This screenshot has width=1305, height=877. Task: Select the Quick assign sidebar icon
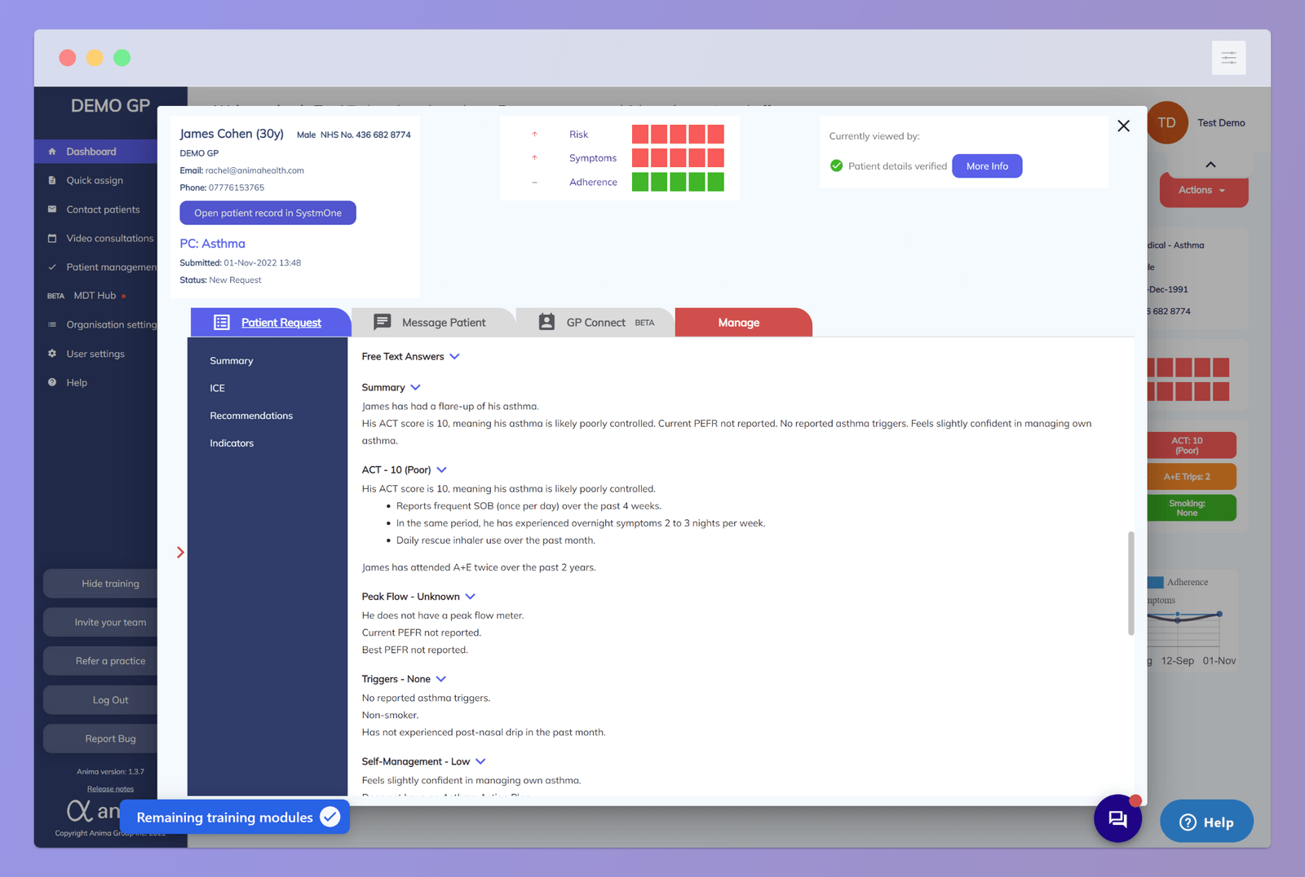pos(96,180)
